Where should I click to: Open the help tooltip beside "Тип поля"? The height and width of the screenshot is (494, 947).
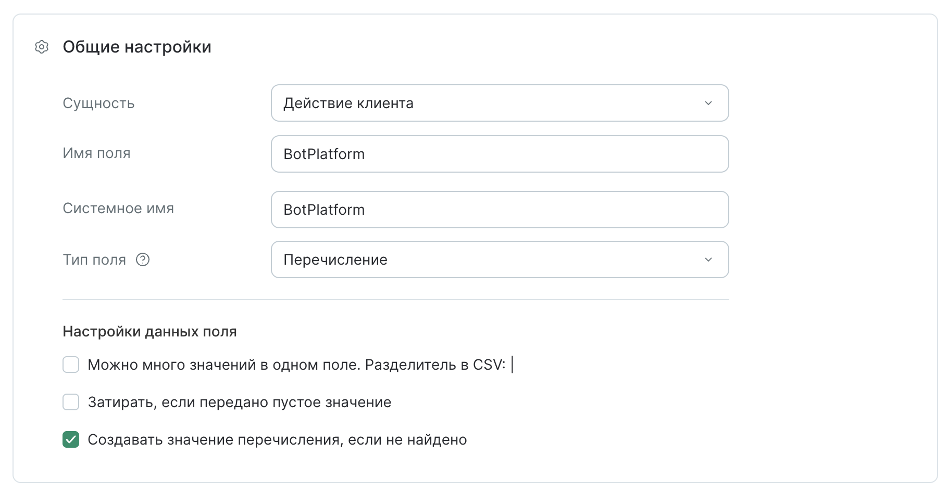(143, 259)
